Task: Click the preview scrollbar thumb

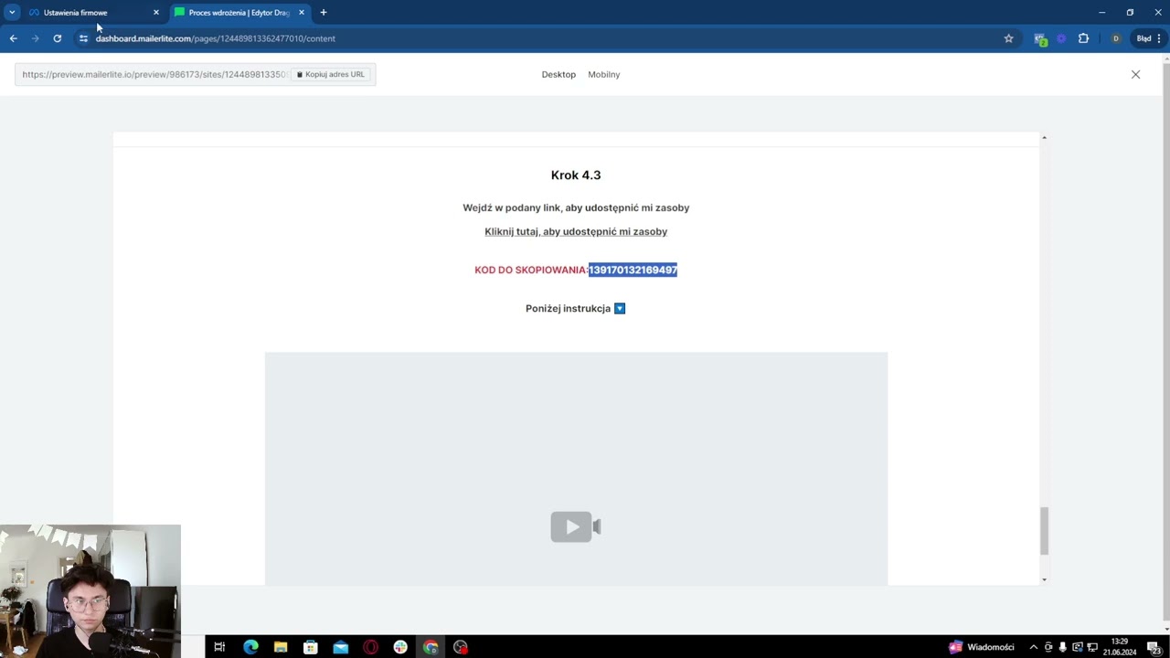Action: [1044, 531]
